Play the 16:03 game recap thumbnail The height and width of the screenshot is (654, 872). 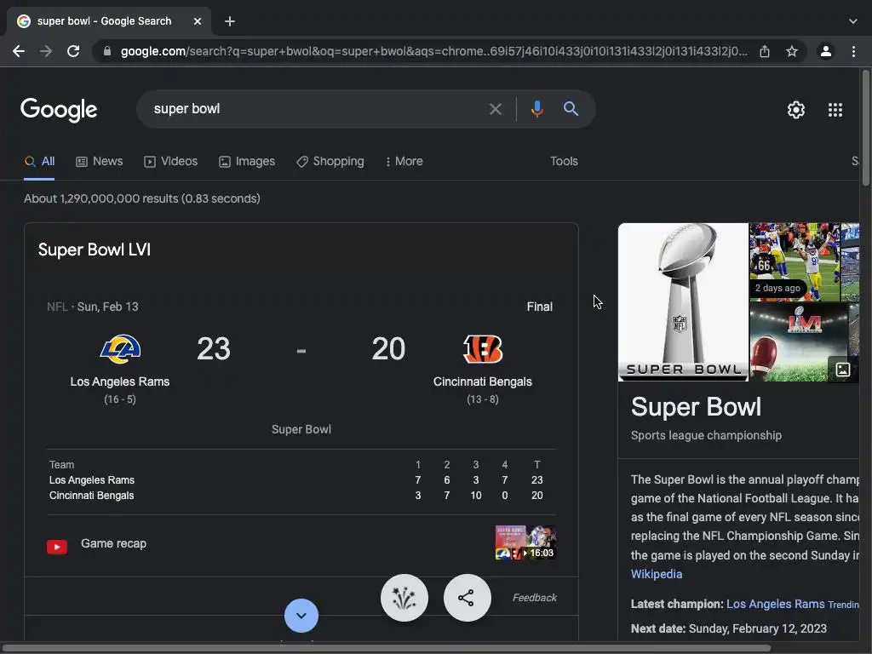coord(525,543)
